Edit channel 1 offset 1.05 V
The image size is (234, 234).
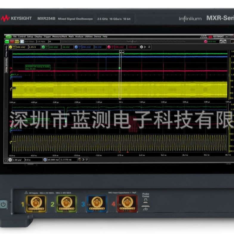pos(35,47)
